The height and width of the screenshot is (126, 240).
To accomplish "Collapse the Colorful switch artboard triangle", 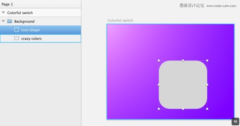I will (x=3, y=13).
